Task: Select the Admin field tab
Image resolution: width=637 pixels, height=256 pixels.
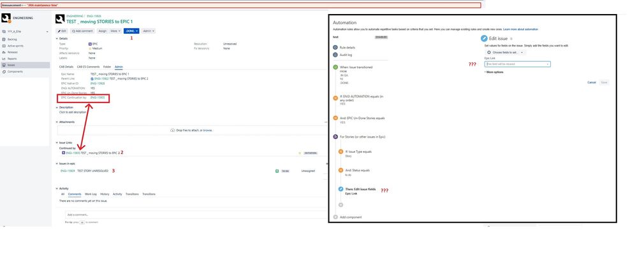Action: click(119, 66)
